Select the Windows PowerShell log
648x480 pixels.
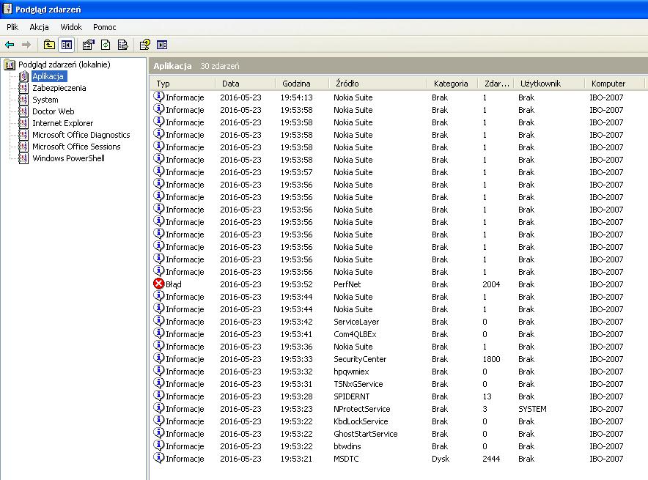pyautogui.click(x=69, y=158)
